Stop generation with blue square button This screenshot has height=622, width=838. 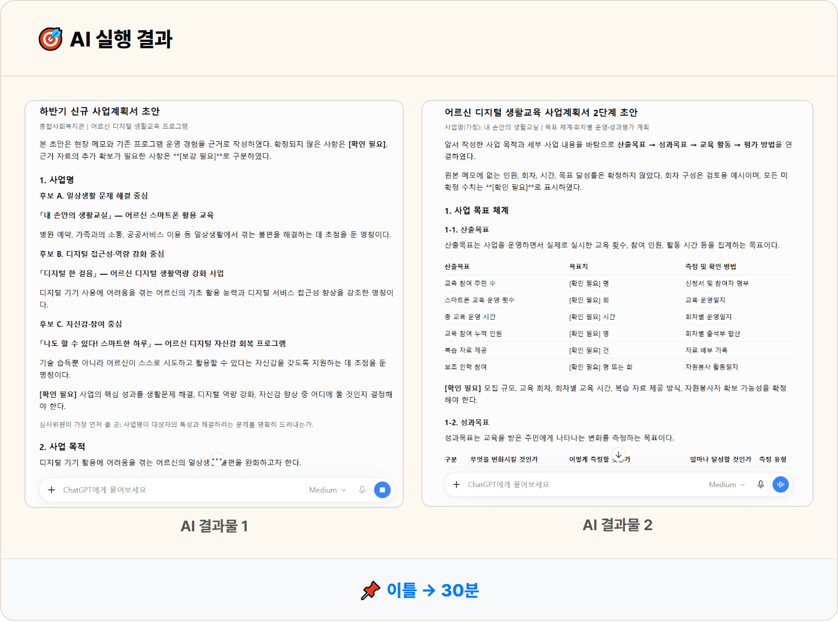(382, 490)
